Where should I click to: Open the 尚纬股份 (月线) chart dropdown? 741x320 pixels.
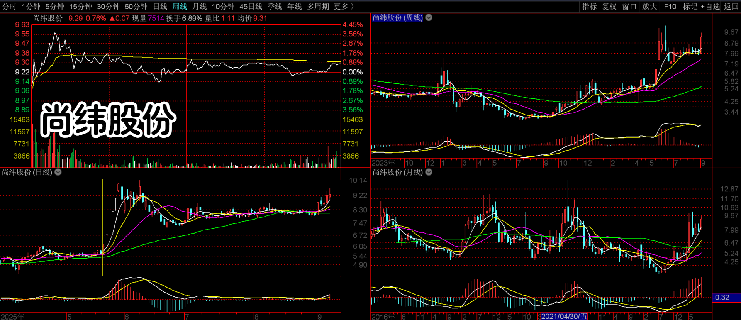[x=429, y=172]
